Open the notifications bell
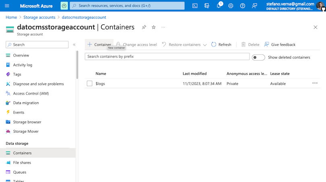 click(x=219, y=5)
